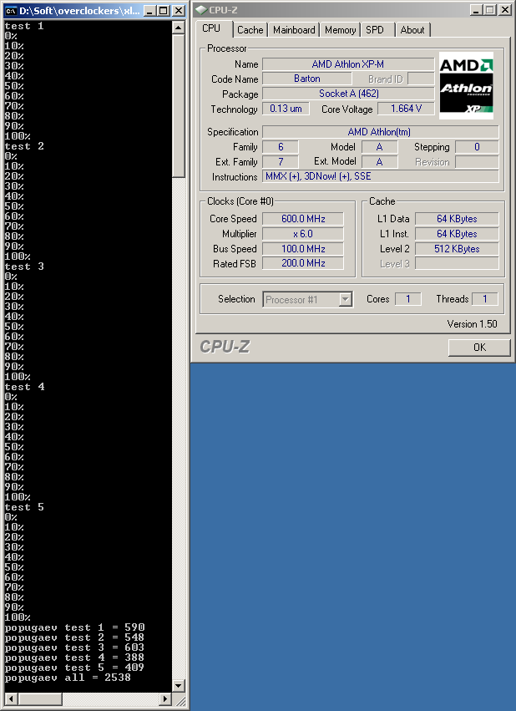The width and height of the screenshot is (516, 711).
Task: Click the console horizontal scrollbar thumb
Action: click(x=40, y=698)
